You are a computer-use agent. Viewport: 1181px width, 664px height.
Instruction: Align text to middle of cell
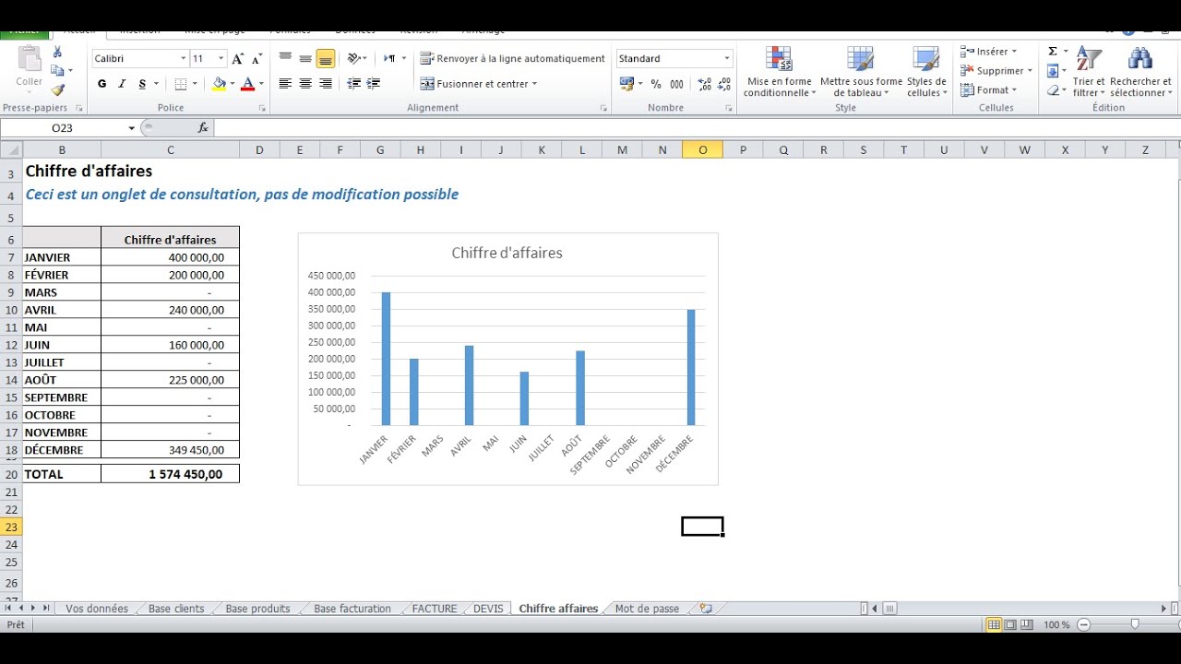click(x=305, y=58)
